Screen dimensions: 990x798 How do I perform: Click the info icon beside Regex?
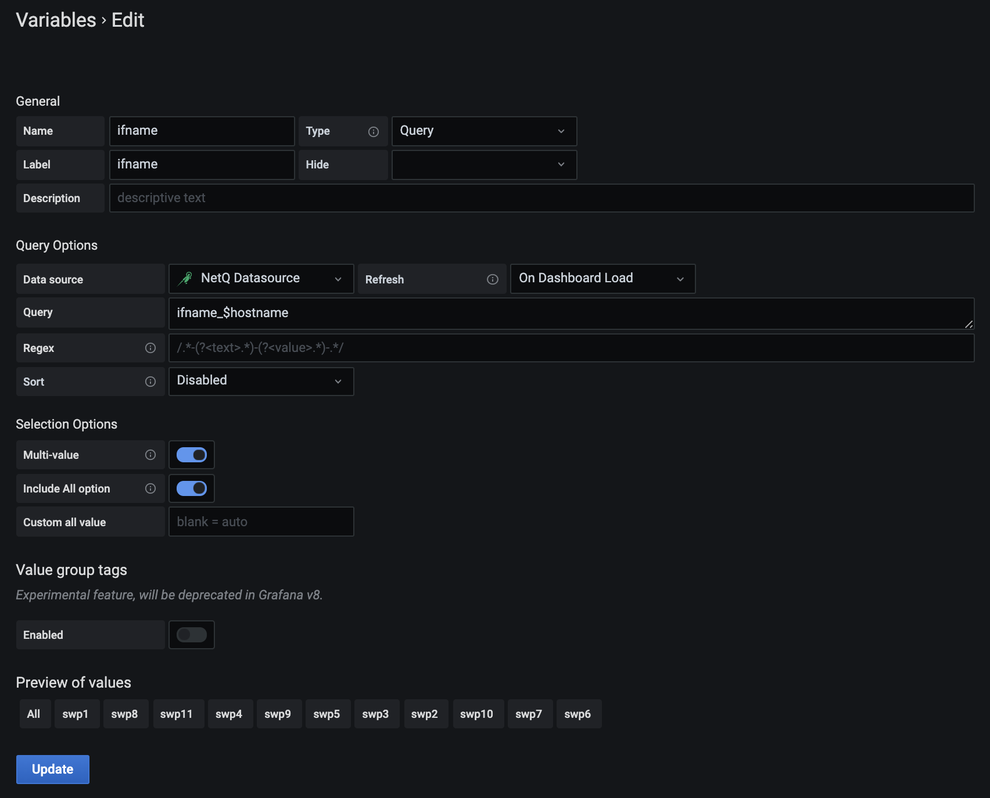150,348
